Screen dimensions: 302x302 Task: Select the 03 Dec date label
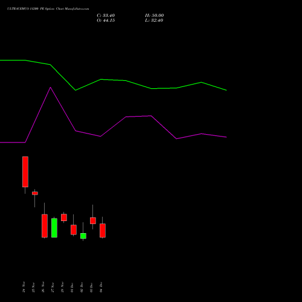(91, 287)
